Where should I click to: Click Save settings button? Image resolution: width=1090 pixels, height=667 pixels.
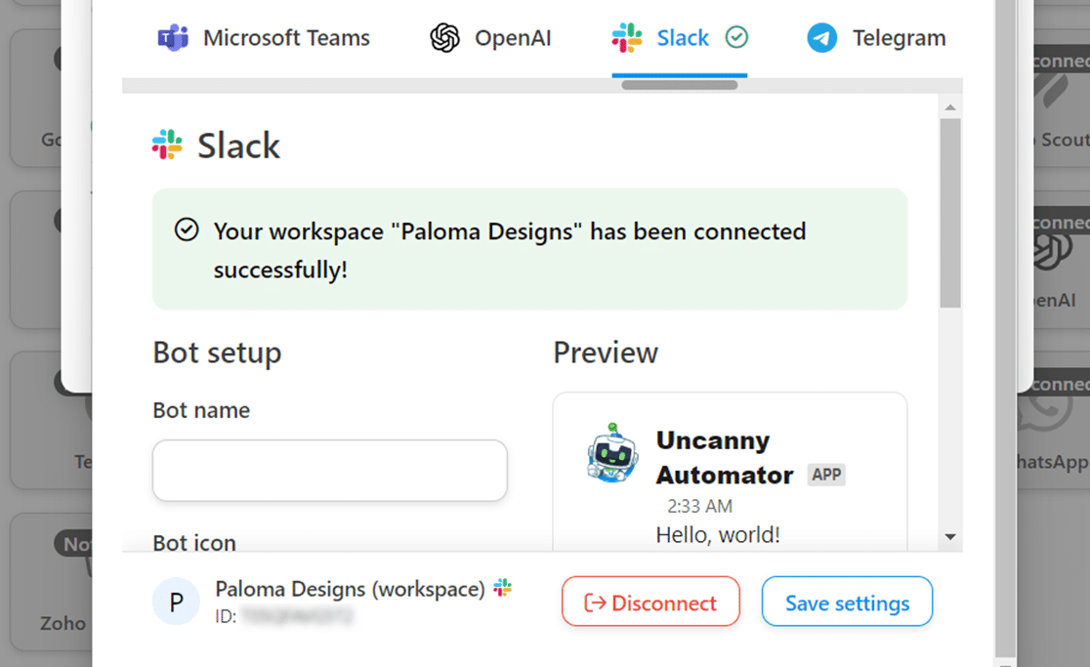(x=847, y=602)
